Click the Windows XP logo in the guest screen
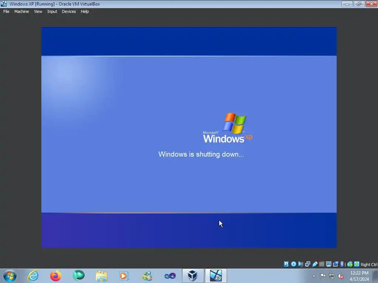The image size is (378, 283). pos(227,128)
